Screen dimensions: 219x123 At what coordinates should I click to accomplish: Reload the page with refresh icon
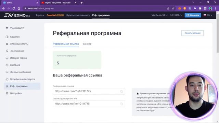pos(14,8)
